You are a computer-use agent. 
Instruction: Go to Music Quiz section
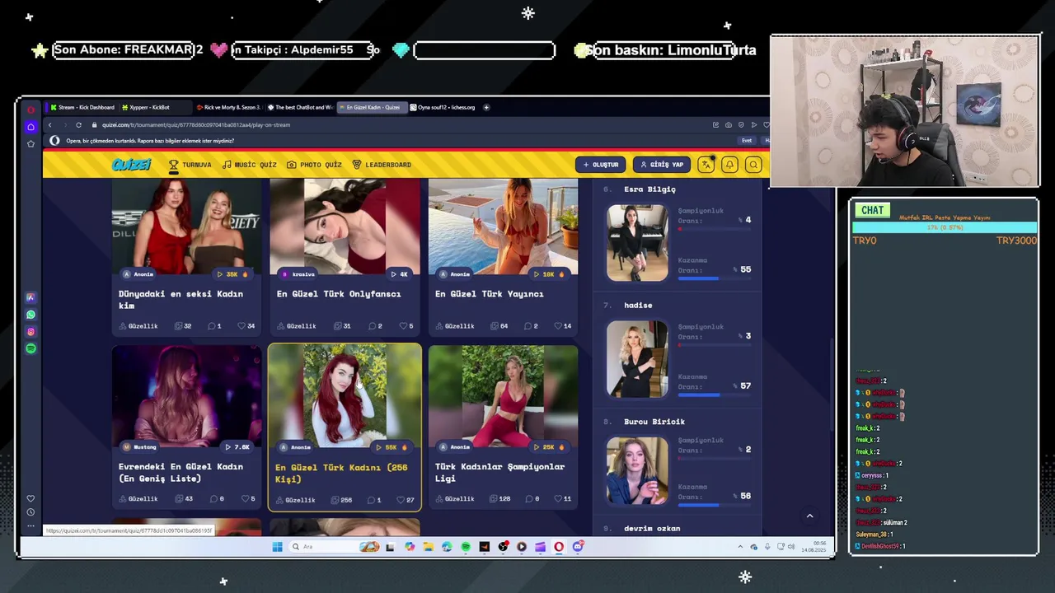(249, 165)
